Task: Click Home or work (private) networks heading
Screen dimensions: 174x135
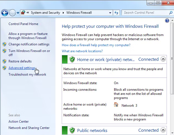Action: tap(106, 59)
